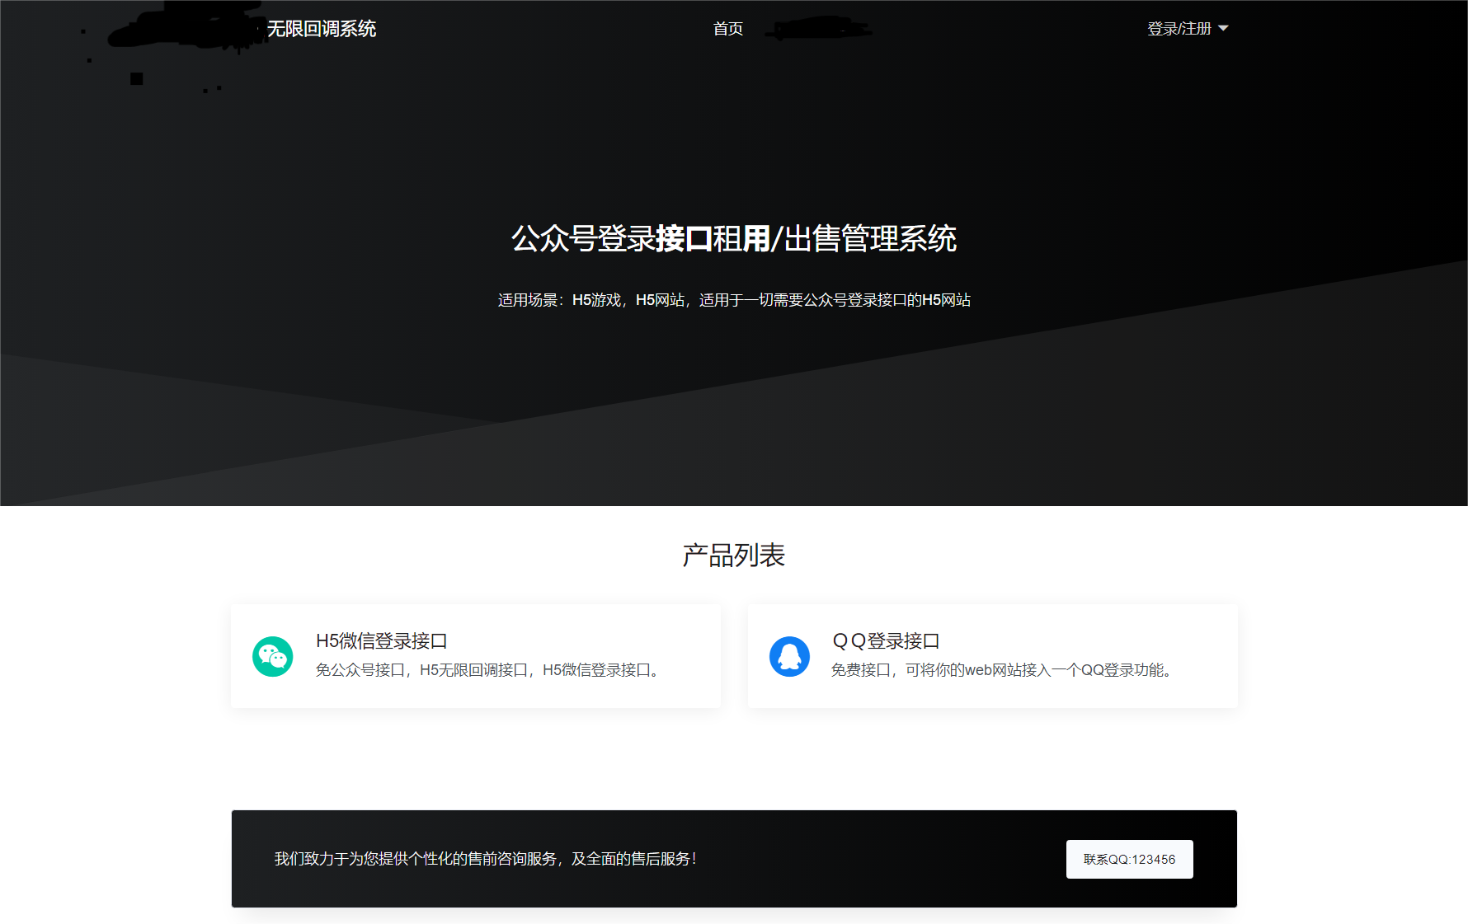Select 首页 in the navigation bar
This screenshot has height=924, width=1468.
tap(727, 29)
